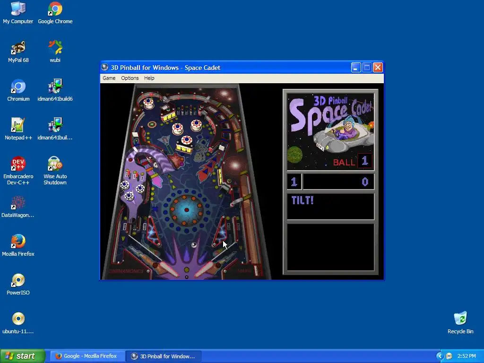Click the score value 0

[x=365, y=182]
